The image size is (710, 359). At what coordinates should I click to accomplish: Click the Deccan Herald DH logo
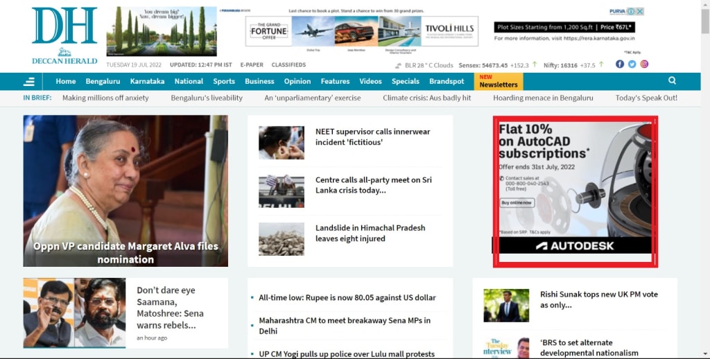[x=64, y=35]
